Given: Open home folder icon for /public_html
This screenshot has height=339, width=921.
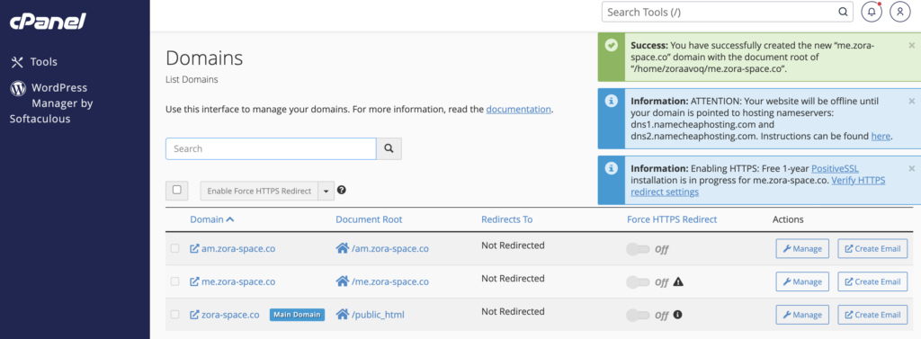Looking at the screenshot, I should click(343, 315).
